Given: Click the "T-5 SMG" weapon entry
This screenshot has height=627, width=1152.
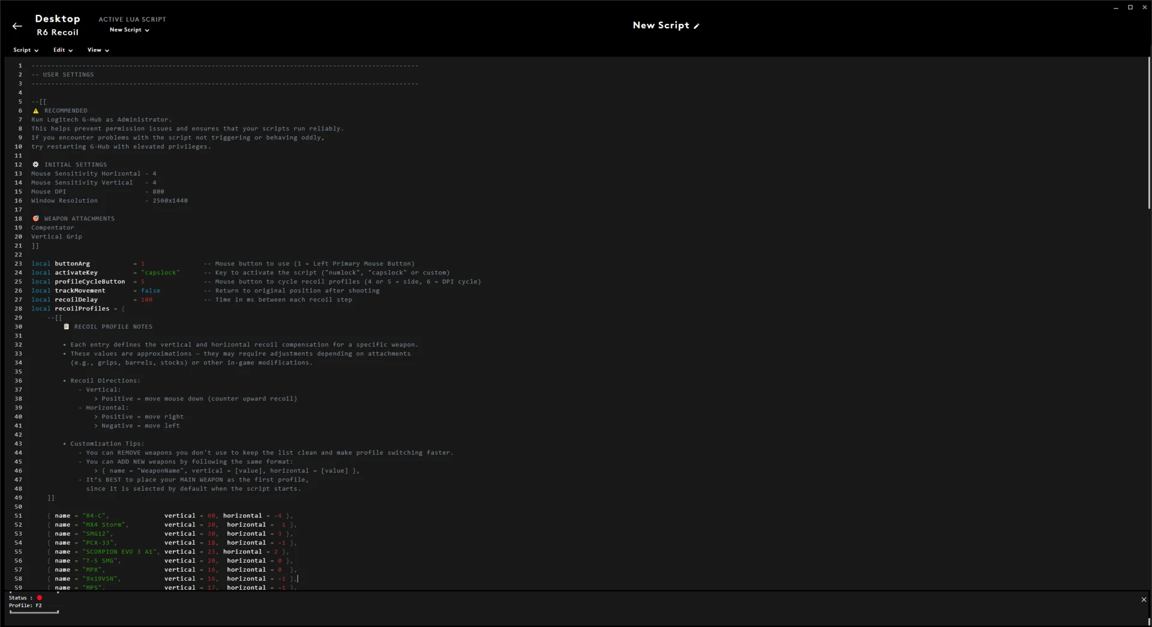Looking at the screenshot, I should click(x=100, y=561).
